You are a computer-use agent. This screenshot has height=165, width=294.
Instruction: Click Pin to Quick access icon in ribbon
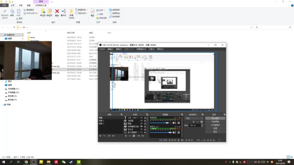[5, 11]
